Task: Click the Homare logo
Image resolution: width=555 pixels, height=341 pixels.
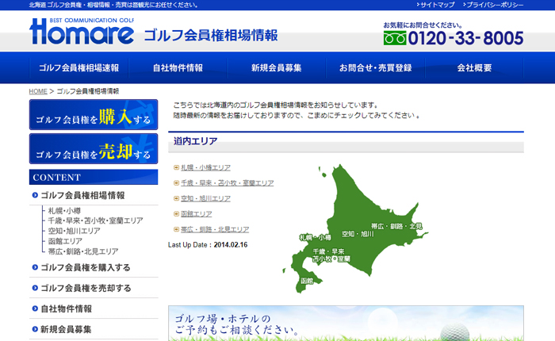Action: click(82, 31)
